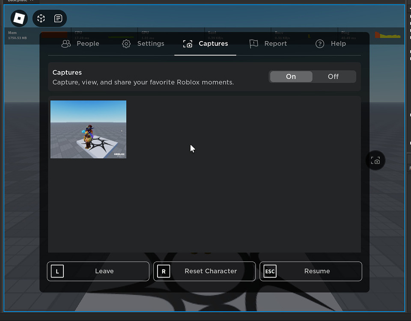The width and height of the screenshot is (411, 321).
Task: Switch to the Help tab
Action: pos(331,44)
